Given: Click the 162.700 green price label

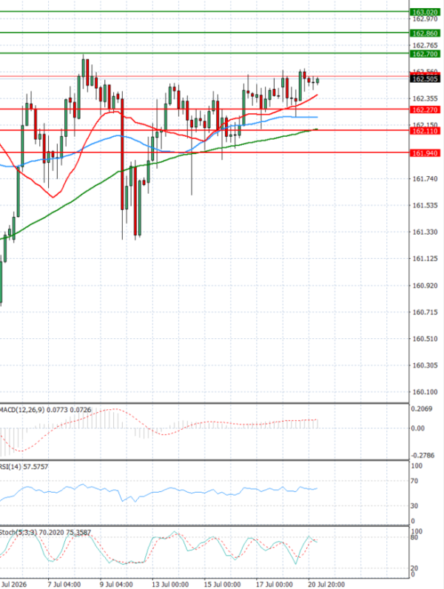Looking at the screenshot, I should point(425,54).
